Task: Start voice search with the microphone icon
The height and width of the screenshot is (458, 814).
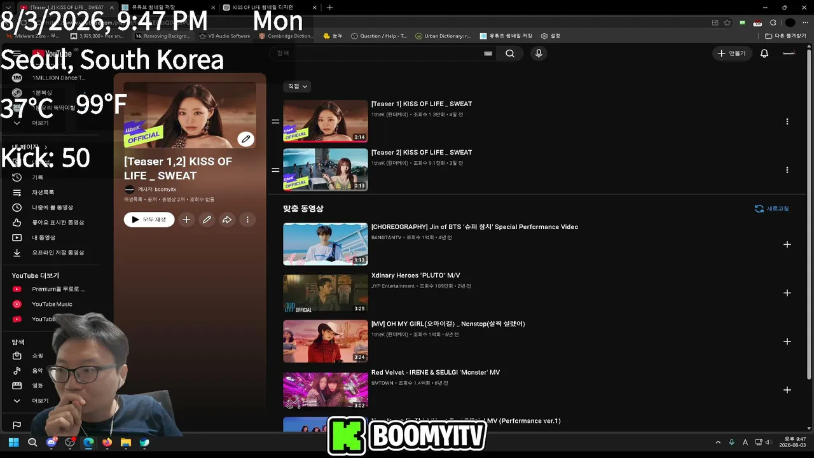Action: tap(539, 53)
